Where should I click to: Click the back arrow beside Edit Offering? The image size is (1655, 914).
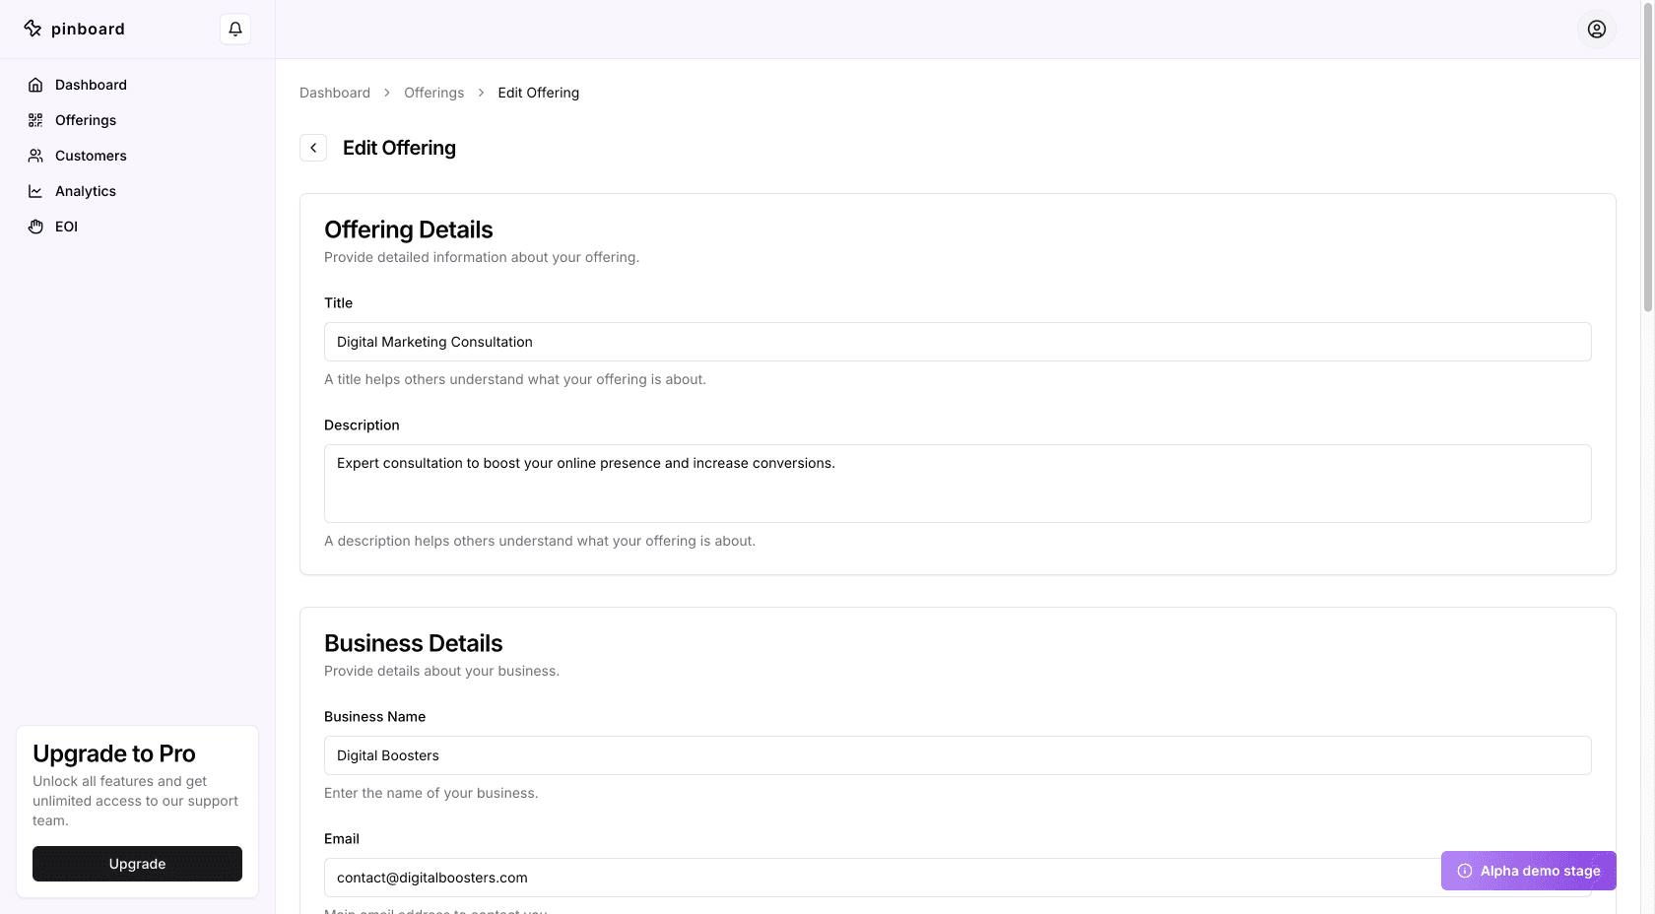point(313,147)
